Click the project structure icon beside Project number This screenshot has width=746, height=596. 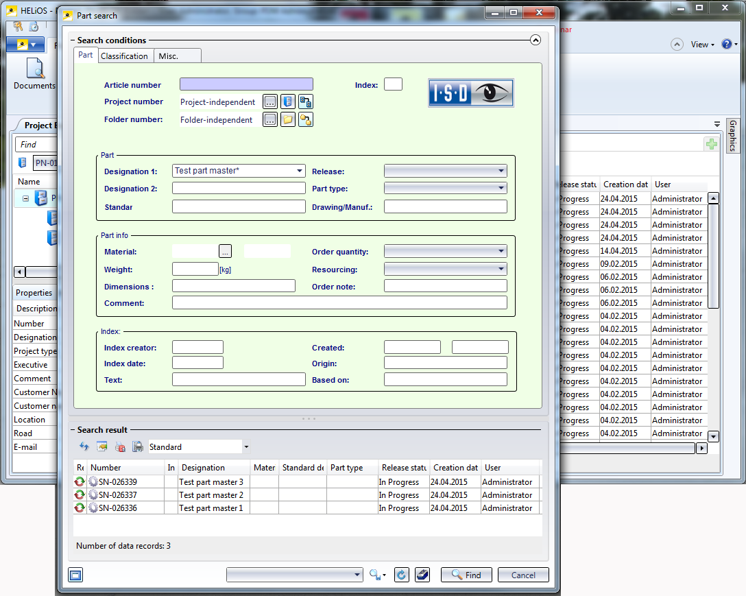tap(306, 102)
